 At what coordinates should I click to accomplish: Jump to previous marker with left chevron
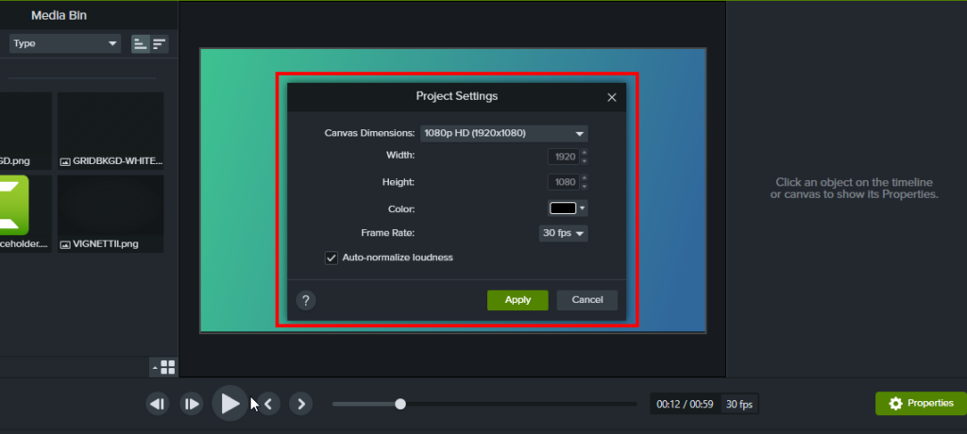coord(268,404)
